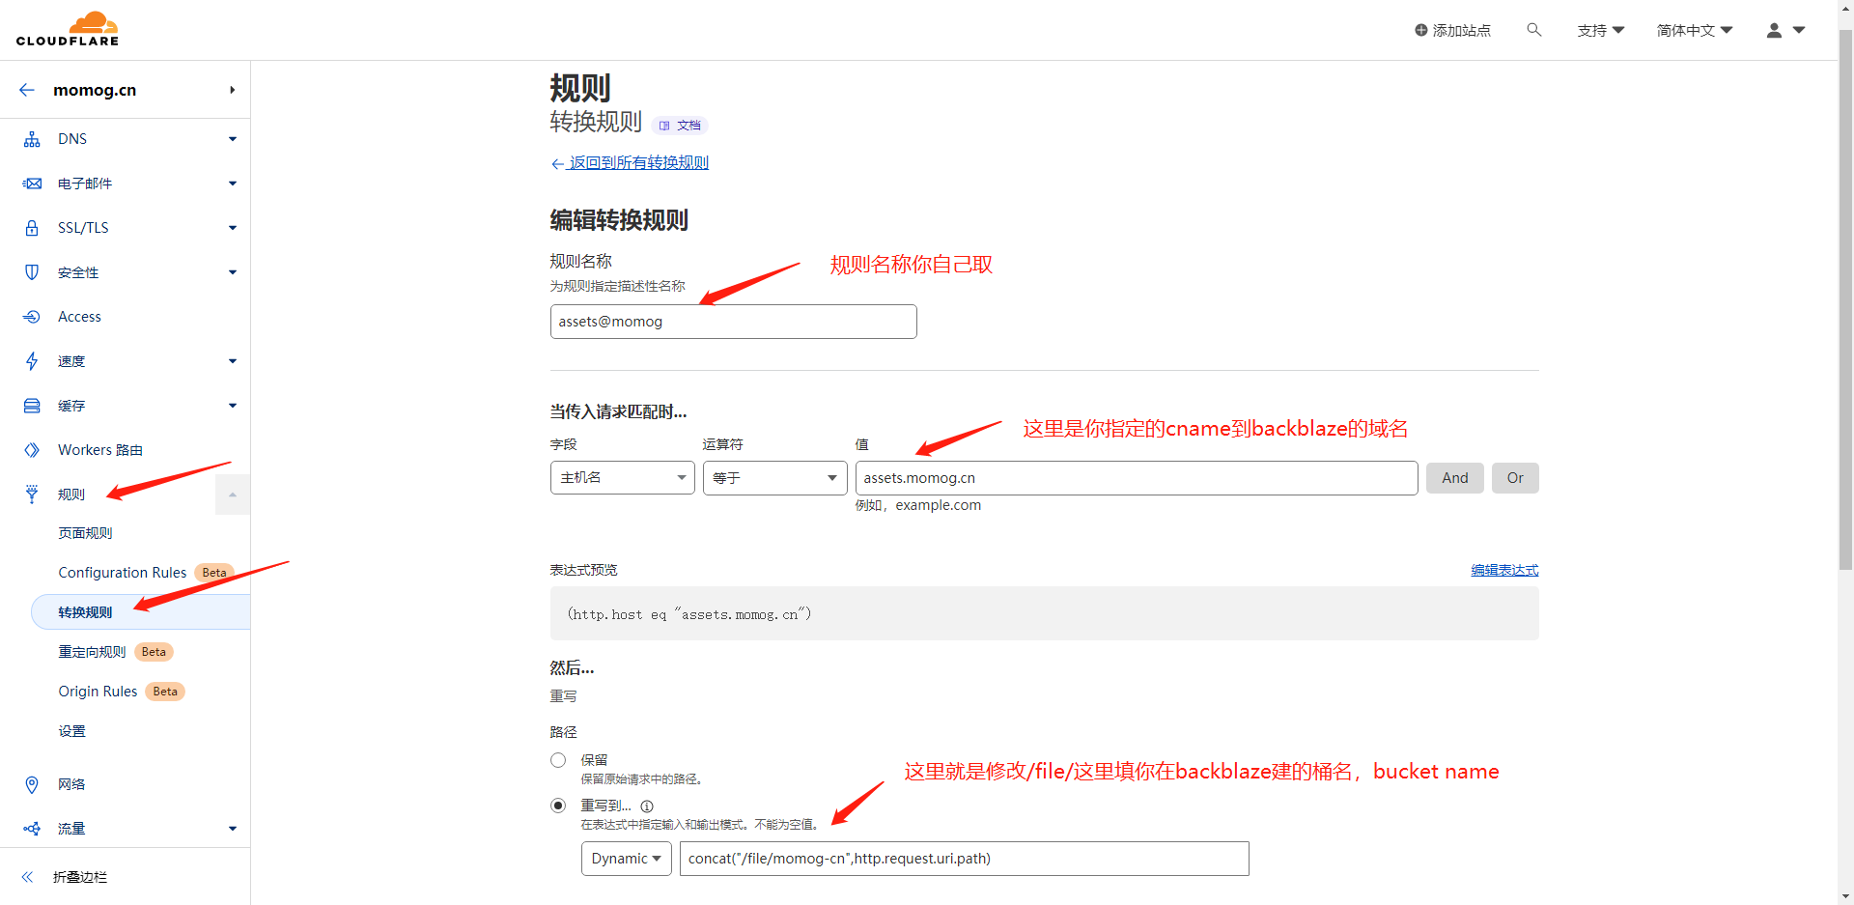Click the back arrow beside momog.cn
The width and height of the screenshot is (1854, 905).
pyautogui.click(x=27, y=90)
